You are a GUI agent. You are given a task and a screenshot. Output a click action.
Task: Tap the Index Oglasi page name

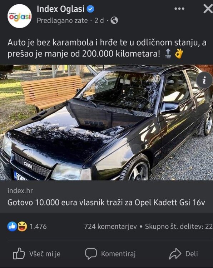[61, 9]
